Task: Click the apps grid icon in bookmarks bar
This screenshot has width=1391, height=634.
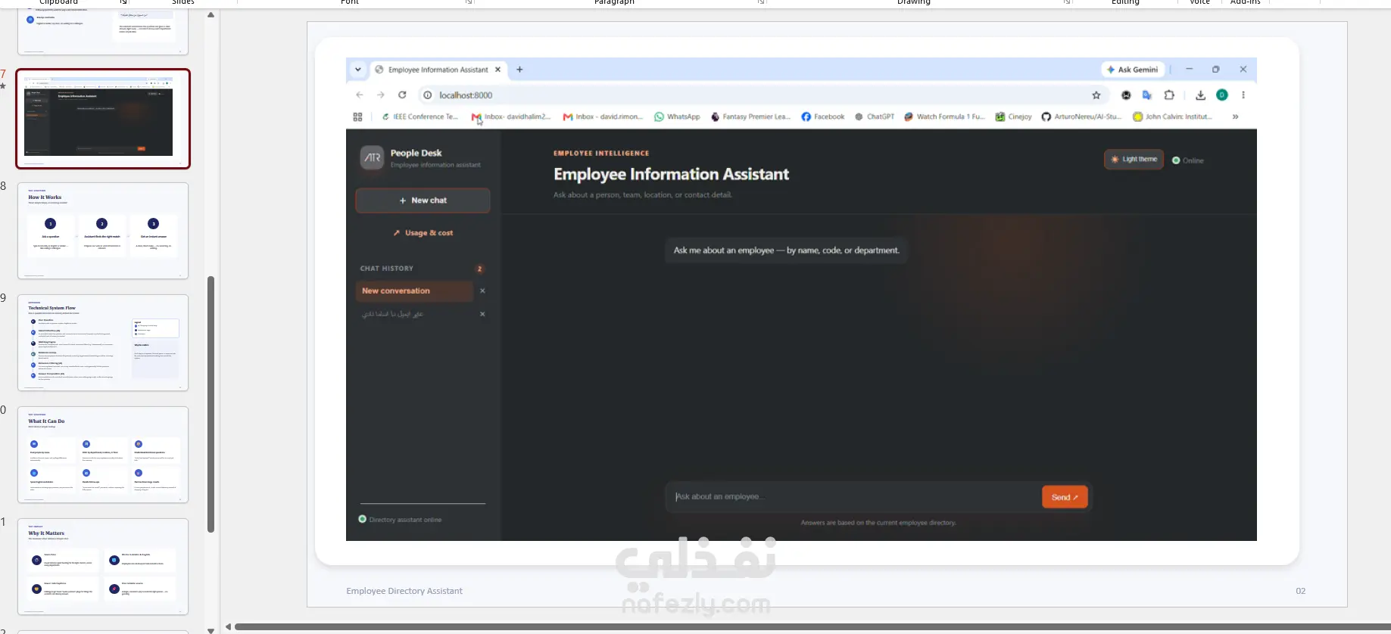Action: pyautogui.click(x=357, y=117)
